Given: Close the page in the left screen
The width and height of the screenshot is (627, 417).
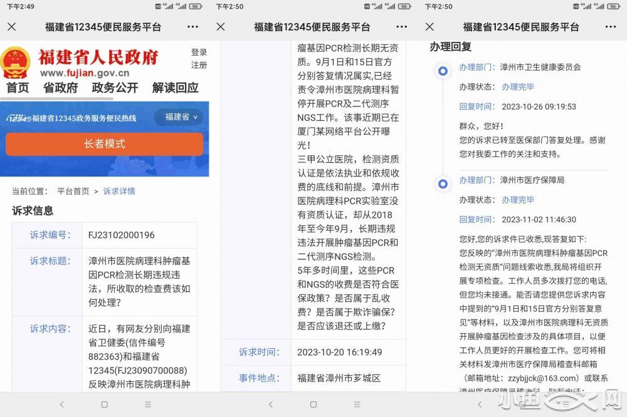Looking at the screenshot, I should tap(11, 27).
